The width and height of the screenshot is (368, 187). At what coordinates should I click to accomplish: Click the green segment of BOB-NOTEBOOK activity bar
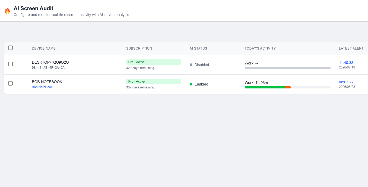265,87
